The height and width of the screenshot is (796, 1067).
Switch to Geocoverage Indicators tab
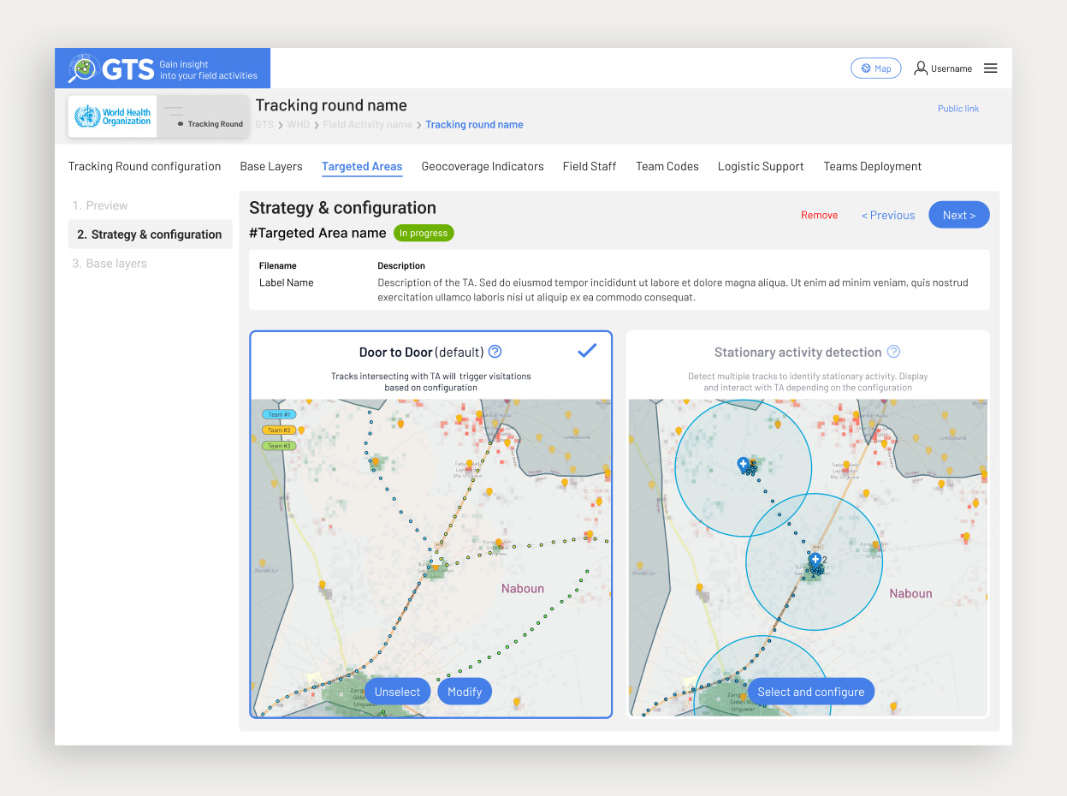[x=483, y=166]
